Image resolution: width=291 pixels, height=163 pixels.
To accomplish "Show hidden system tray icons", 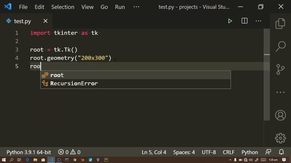I will point(231,160).
